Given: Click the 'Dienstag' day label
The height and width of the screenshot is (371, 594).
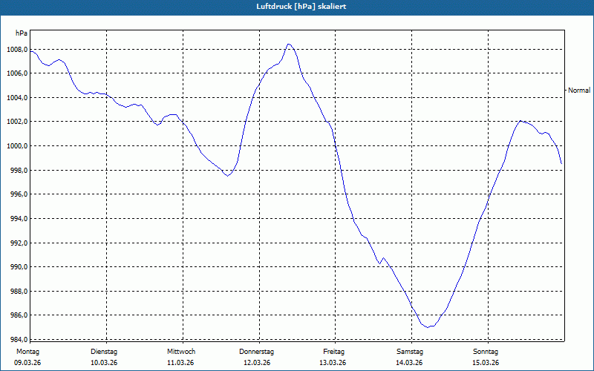Looking at the screenshot, I should click(104, 352).
